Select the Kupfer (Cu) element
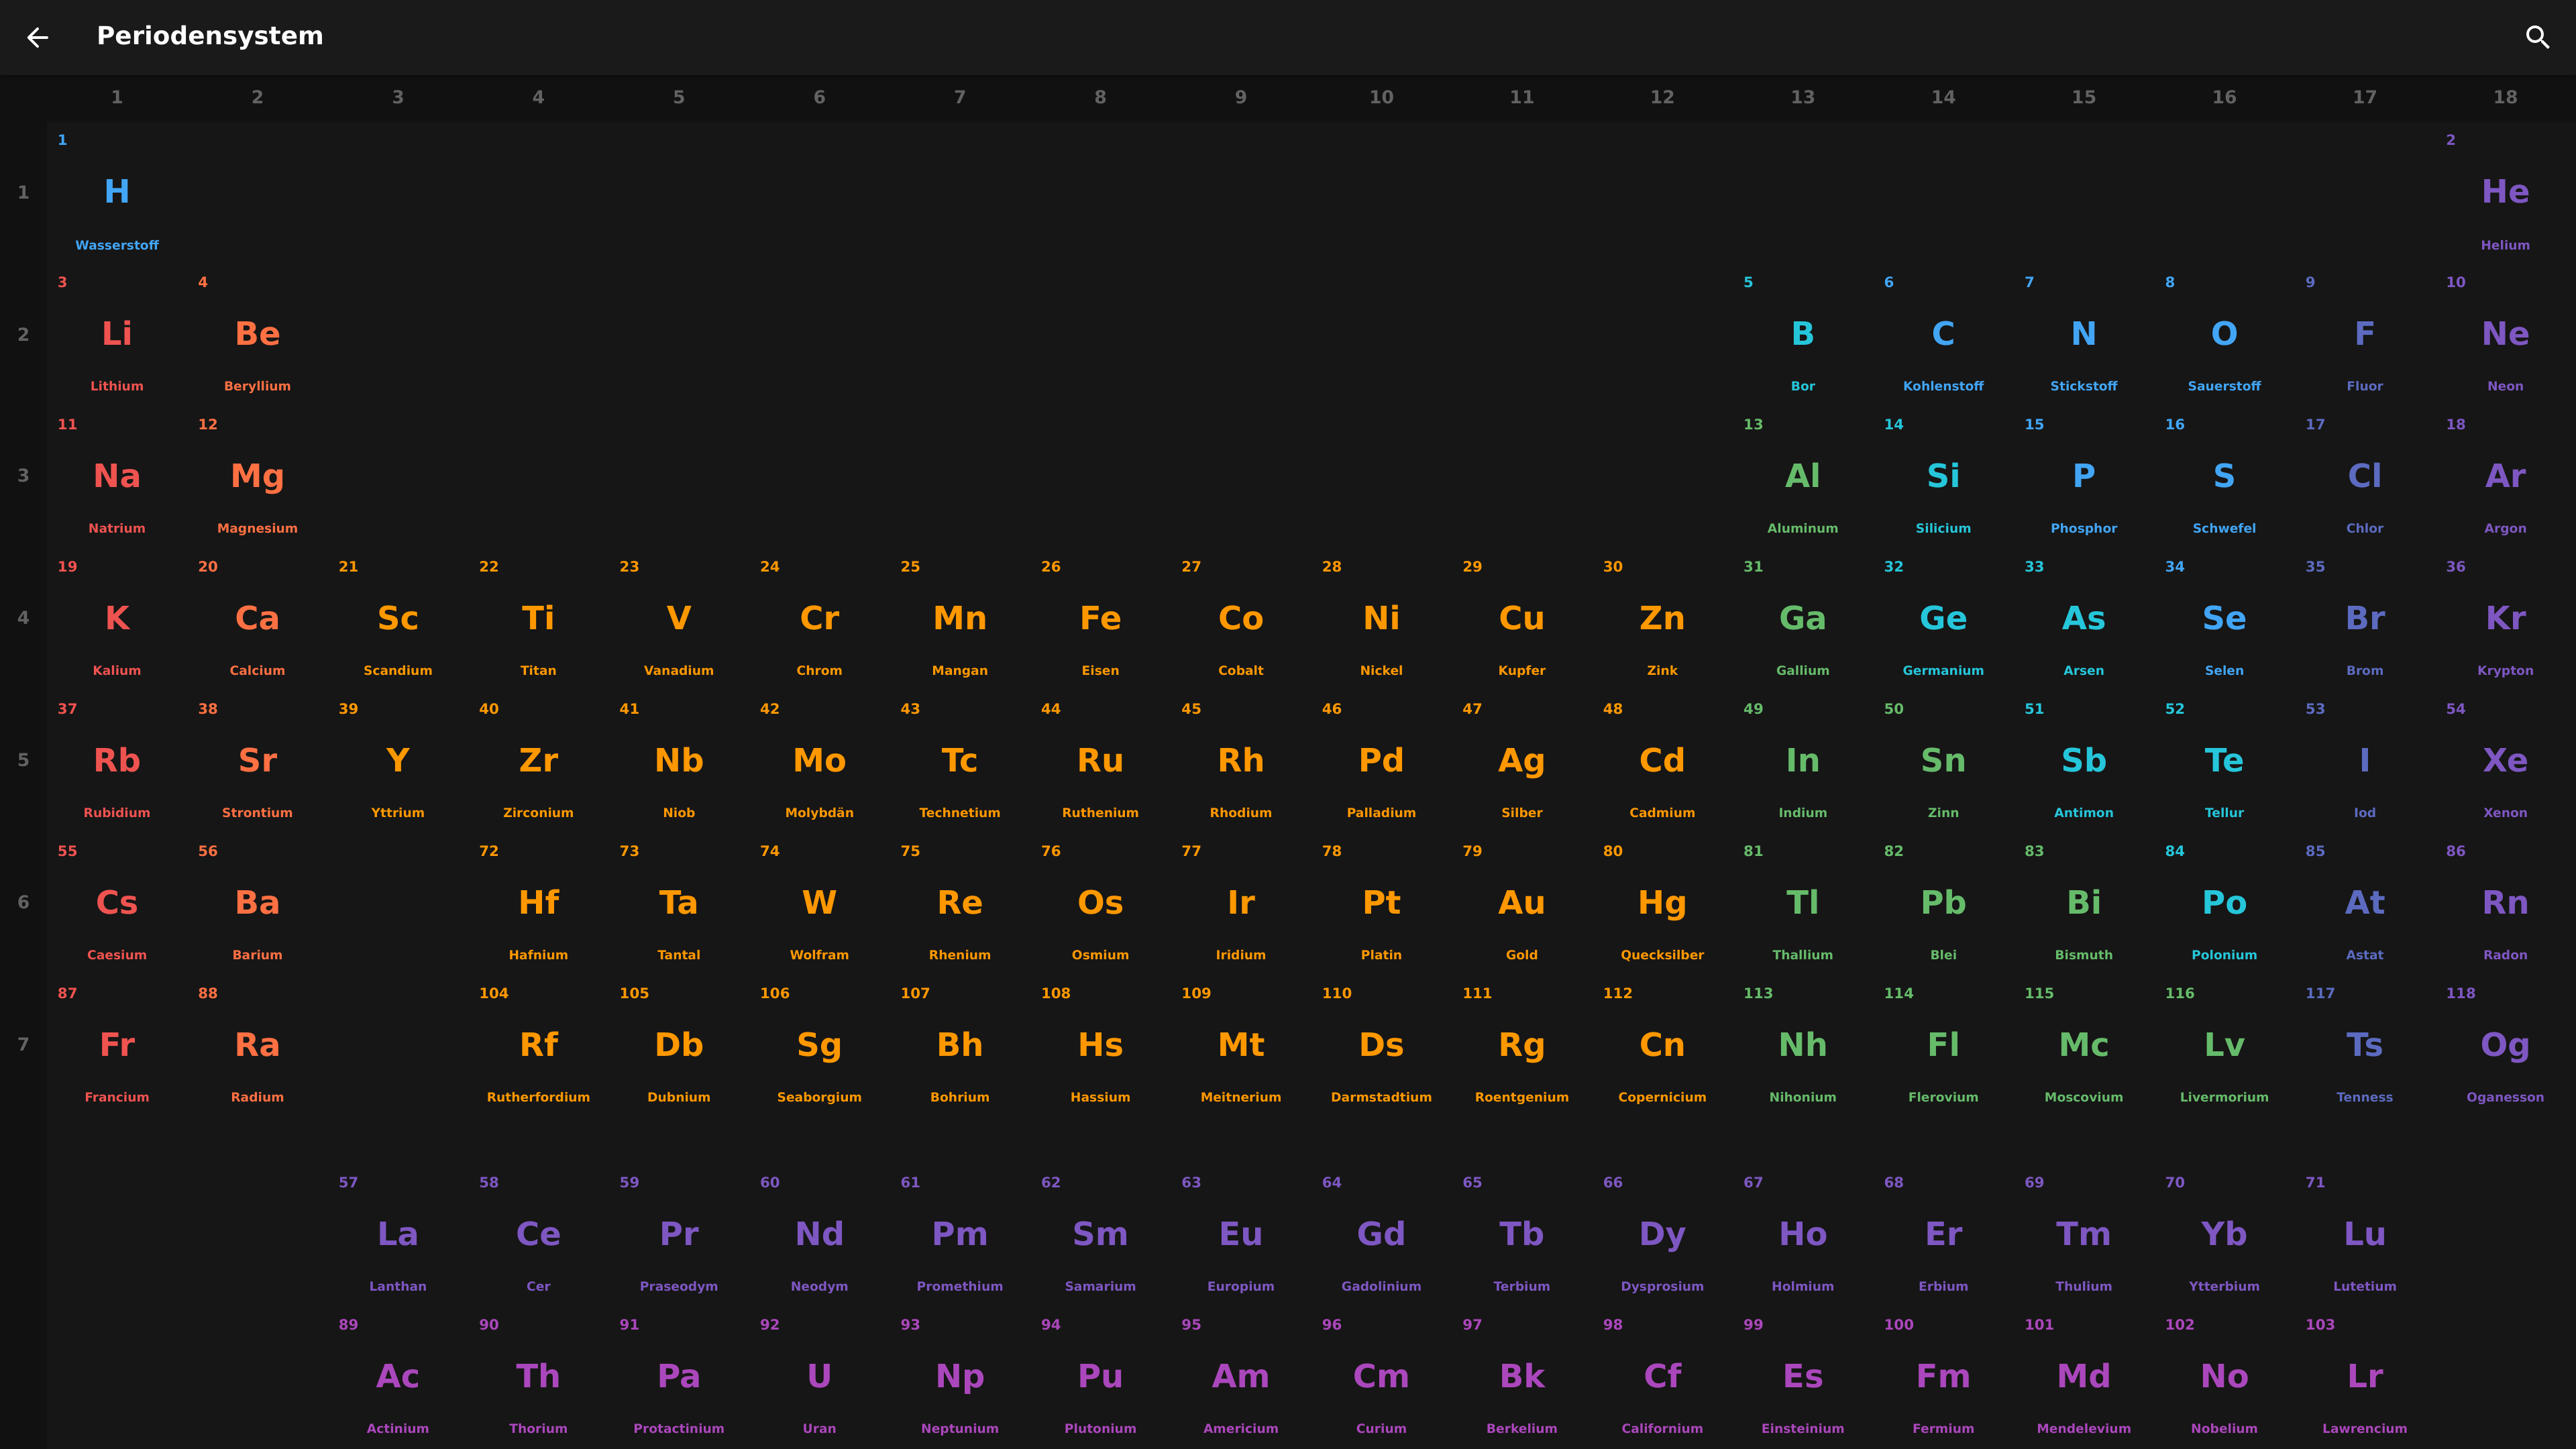The width and height of the screenshot is (2576, 1449). click(1522, 618)
